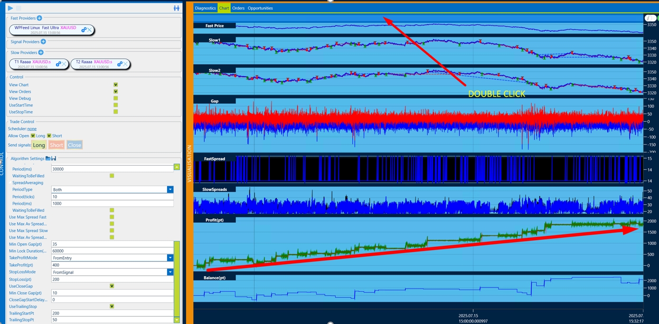Add a new Fast Provider
659x324 pixels.
tap(39, 18)
